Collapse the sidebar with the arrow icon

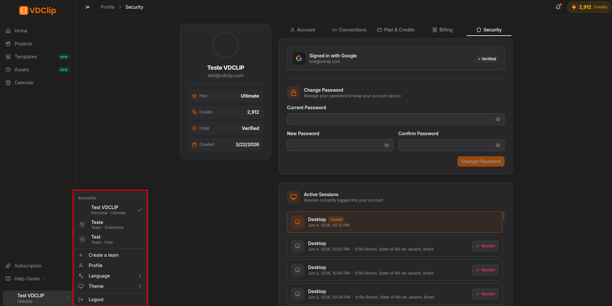pyautogui.click(x=88, y=7)
